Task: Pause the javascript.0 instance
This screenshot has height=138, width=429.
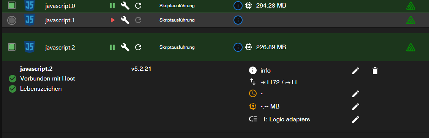Action: [112, 6]
